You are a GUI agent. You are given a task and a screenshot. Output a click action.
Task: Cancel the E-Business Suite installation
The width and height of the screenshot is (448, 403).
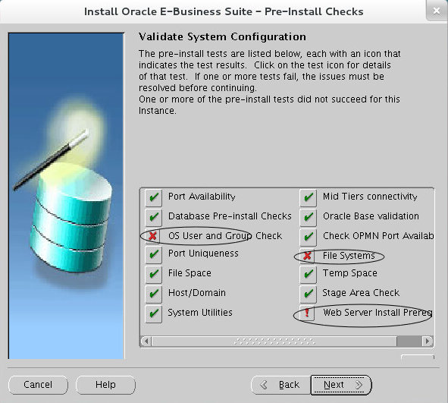pyautogui.click(x=39, y=385)
